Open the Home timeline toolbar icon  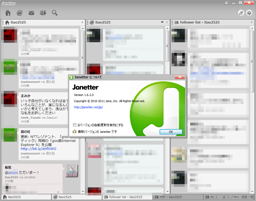[x=8, y=13]
